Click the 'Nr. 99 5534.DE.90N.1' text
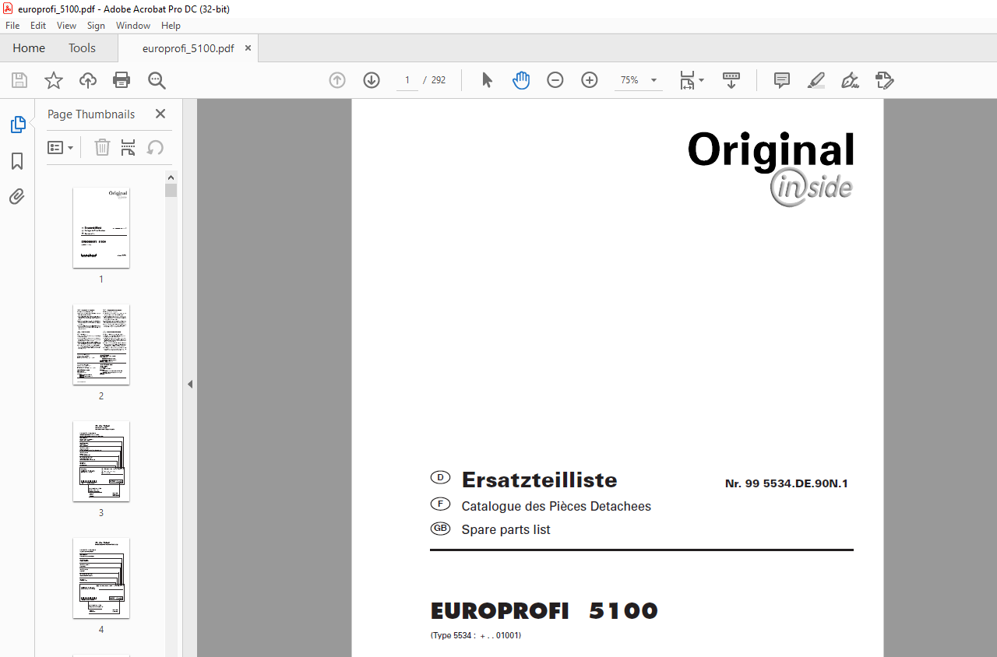 pos(786,483)
